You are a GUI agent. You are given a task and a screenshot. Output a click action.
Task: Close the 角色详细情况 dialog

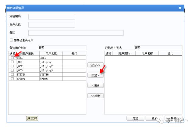(180, 8)
